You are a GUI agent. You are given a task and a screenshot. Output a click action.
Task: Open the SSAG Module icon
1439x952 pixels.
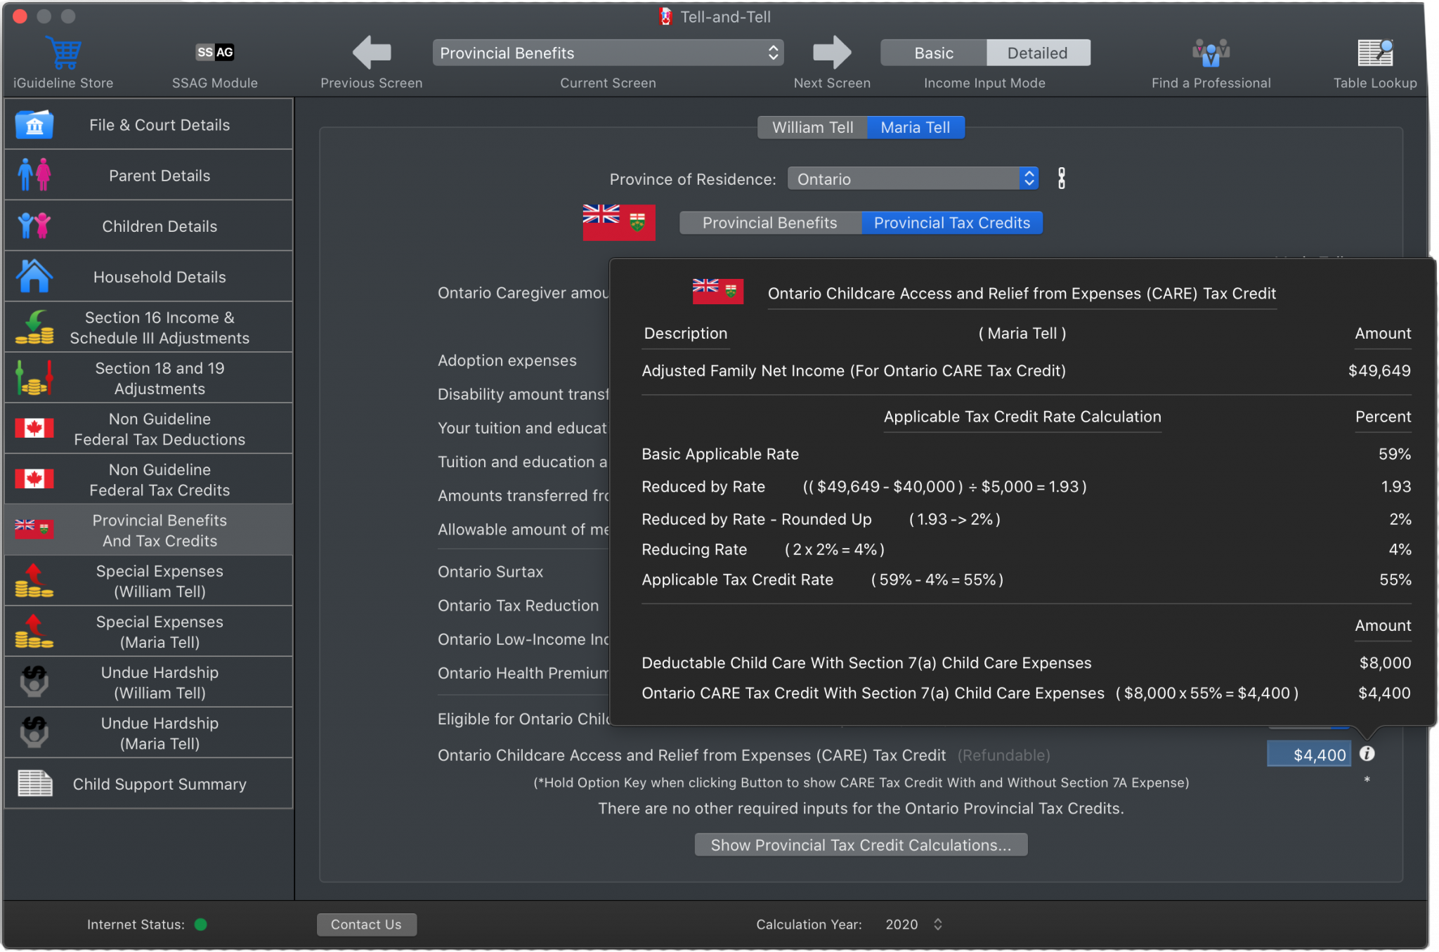pos(214,52)
